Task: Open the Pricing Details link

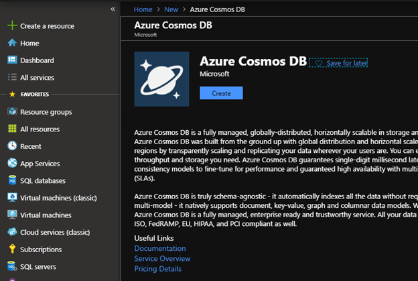Action: point(157,269)
